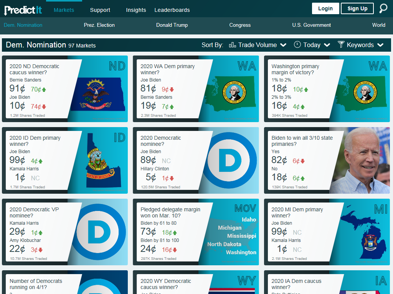Image resolution: width=393 pixels, height=294 pixels.
Task: Switch to the Congress category
Action: click(240, 25)
